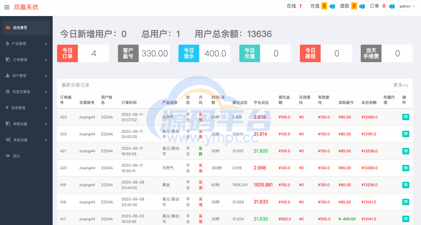Click the 今日充值 stat card
Screen dimensions: 421x225
265,53
